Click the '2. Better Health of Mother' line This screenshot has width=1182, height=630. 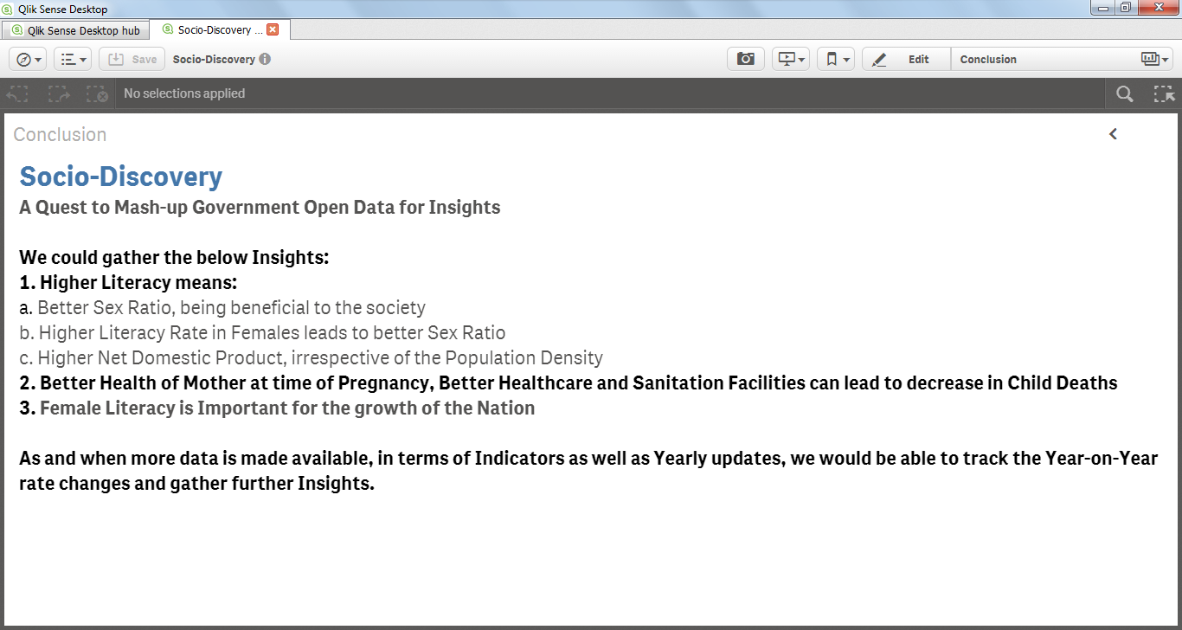569,383
